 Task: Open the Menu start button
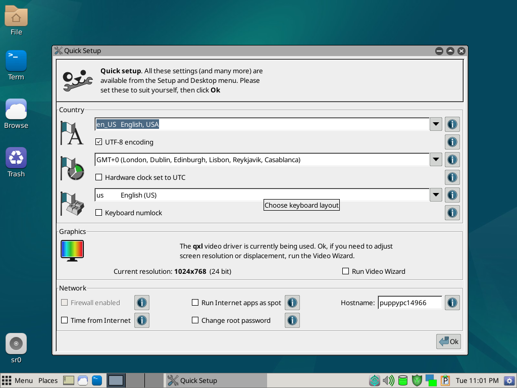17,380
